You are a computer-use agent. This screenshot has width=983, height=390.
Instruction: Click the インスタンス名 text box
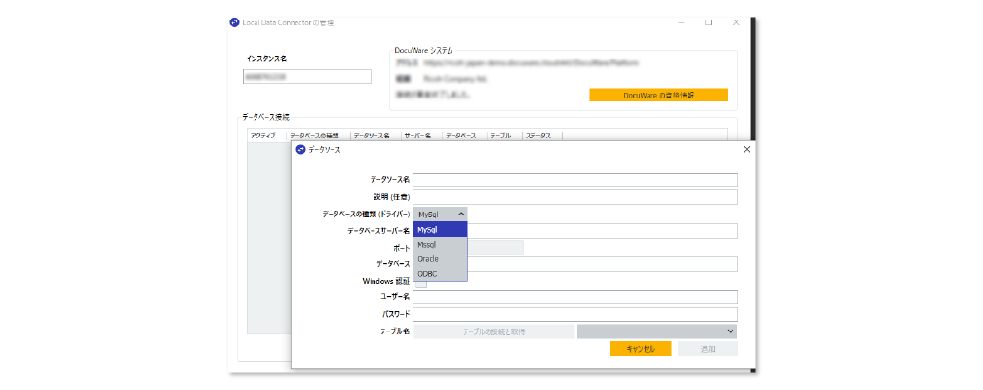pyautogui.click(x=307, y=77)
